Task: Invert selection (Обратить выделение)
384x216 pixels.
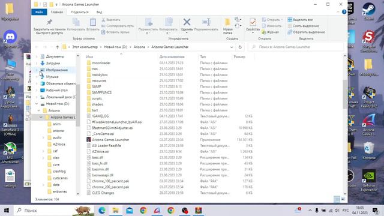Action: click(306, 32)
